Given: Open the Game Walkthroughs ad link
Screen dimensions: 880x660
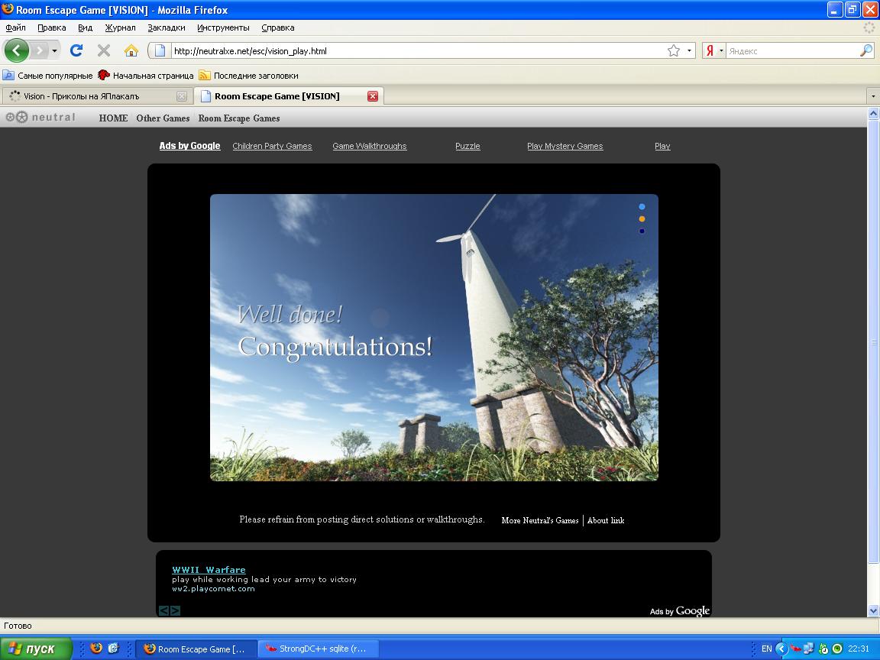Looking at the screenshot, I should tap(369, 146).
